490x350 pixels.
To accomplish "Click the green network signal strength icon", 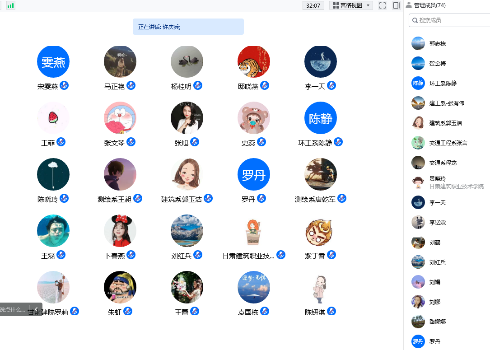I will click(x=10, y=5).
